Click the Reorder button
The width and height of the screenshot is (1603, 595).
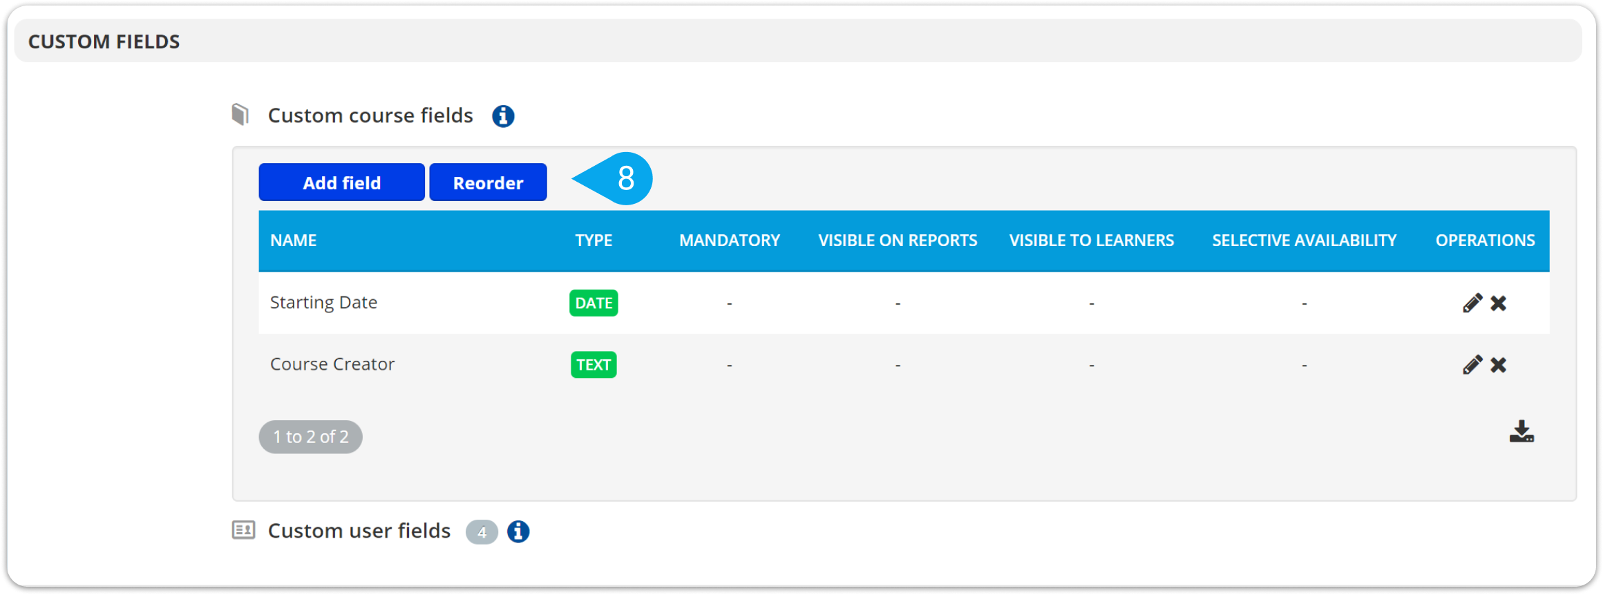(x=488, y=182)
